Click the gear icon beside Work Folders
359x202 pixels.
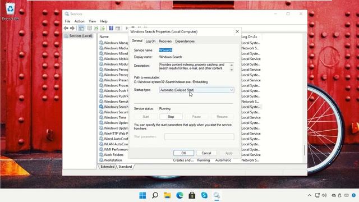coord(101,155)
